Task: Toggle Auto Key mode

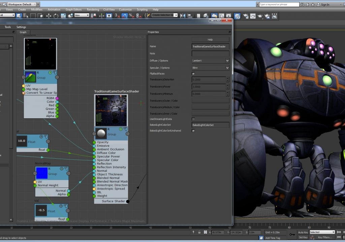Action: coord(303,232)
